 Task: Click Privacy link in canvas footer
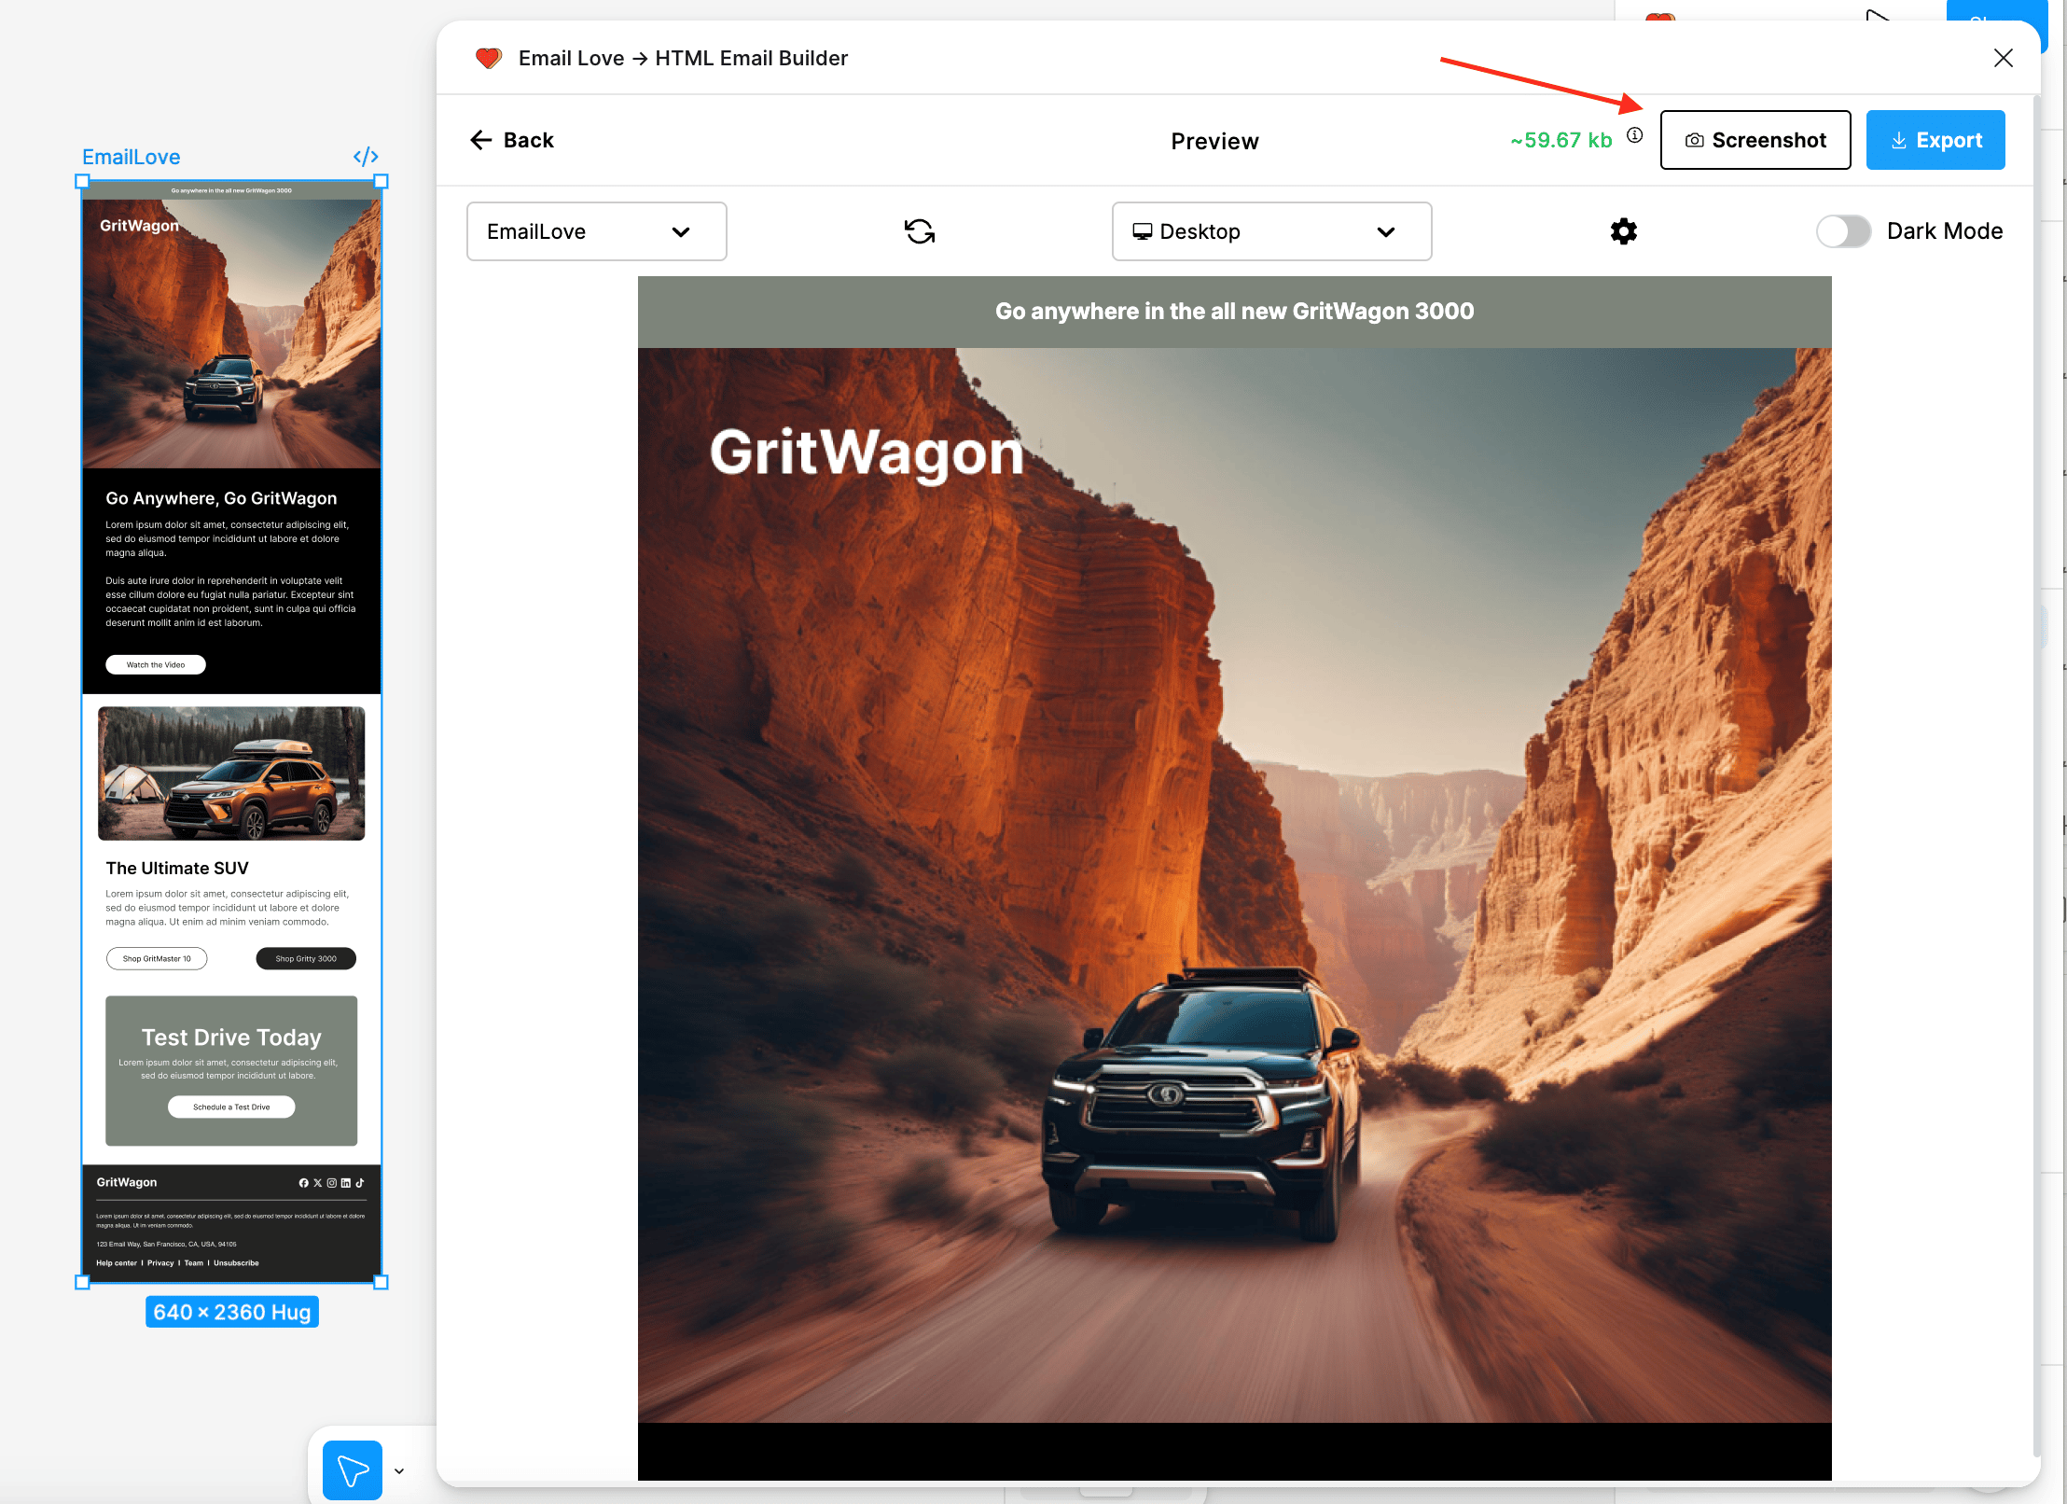[x=160, y=1262]
